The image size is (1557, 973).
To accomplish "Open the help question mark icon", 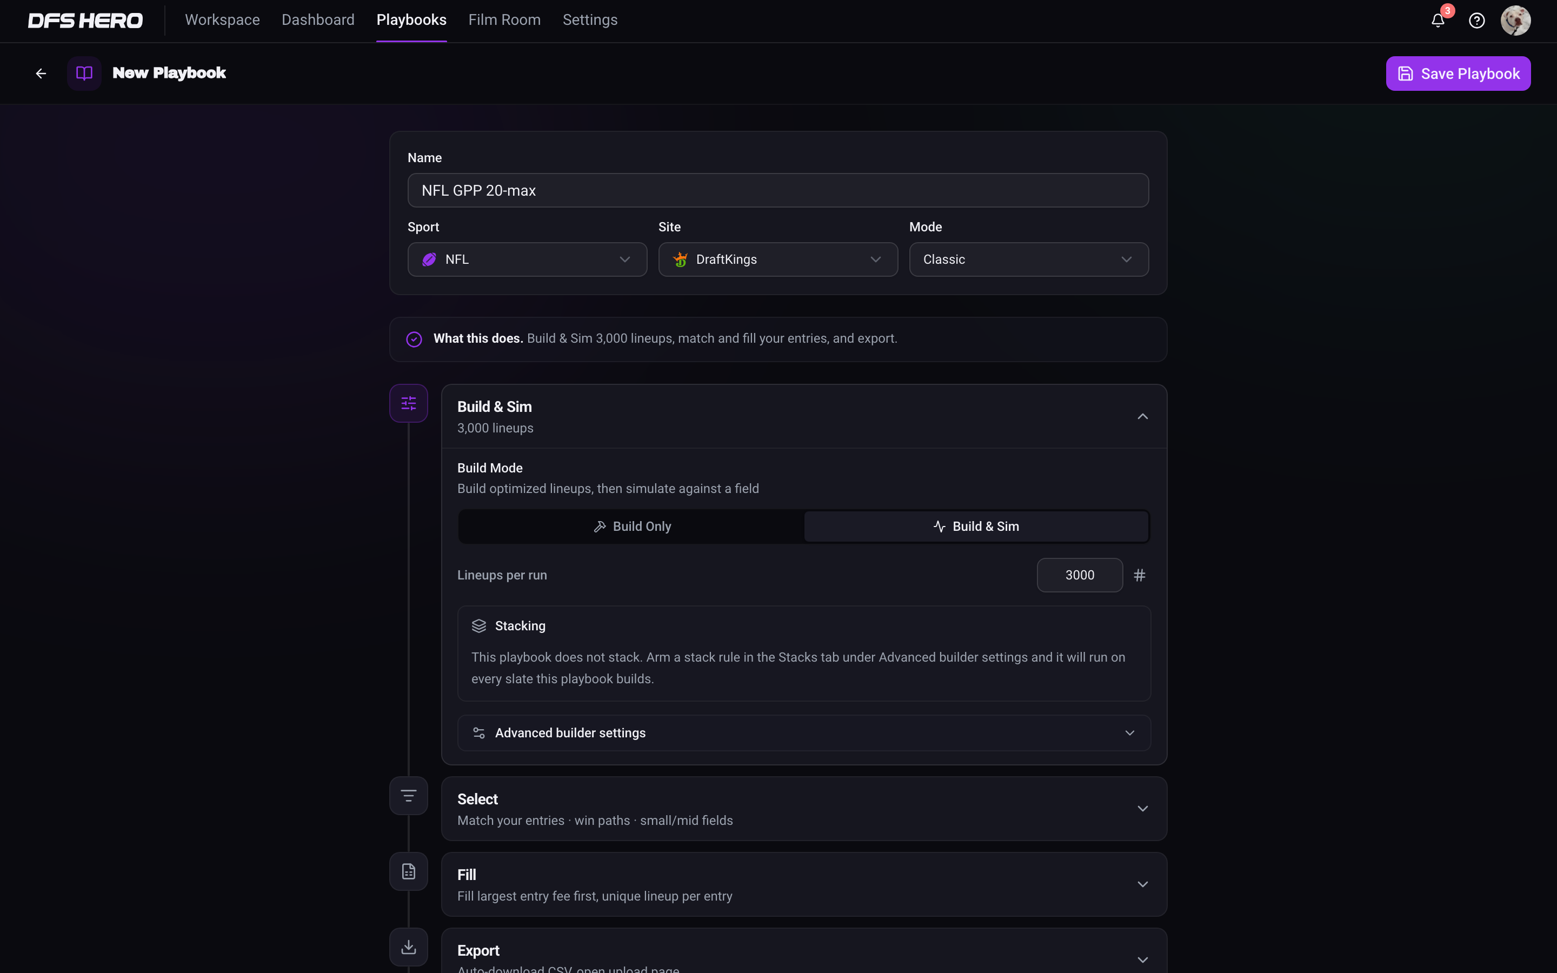I will pyautogui.click(x=1476, y=21).
